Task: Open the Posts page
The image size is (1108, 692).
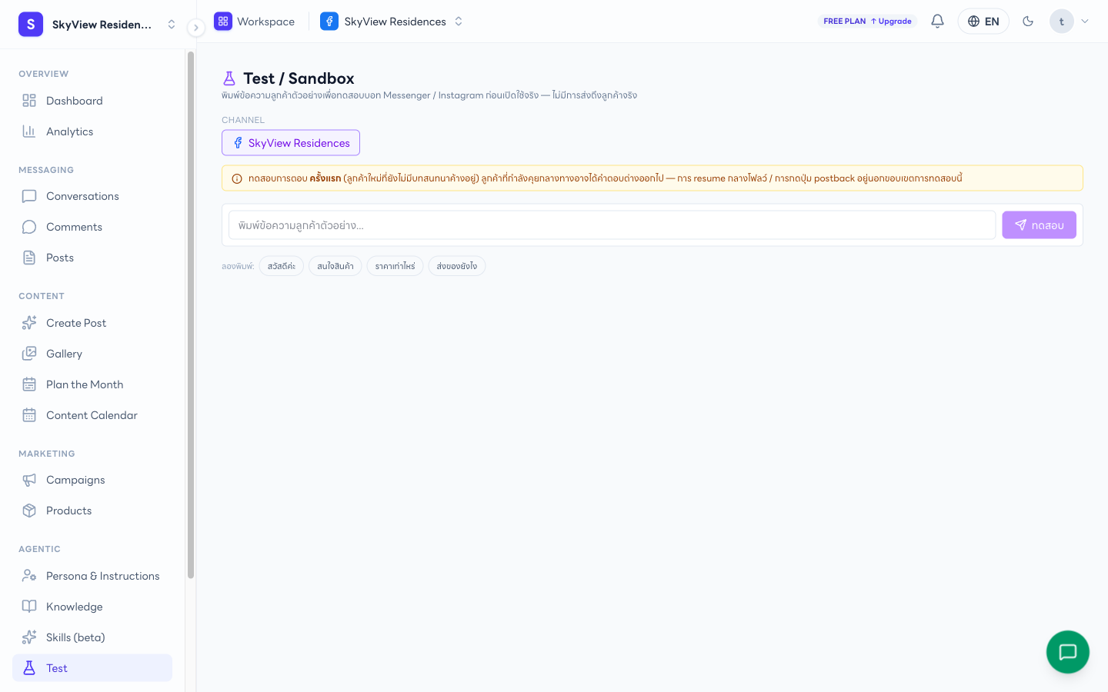Action: pyautogui.click(x=92, y=258)
